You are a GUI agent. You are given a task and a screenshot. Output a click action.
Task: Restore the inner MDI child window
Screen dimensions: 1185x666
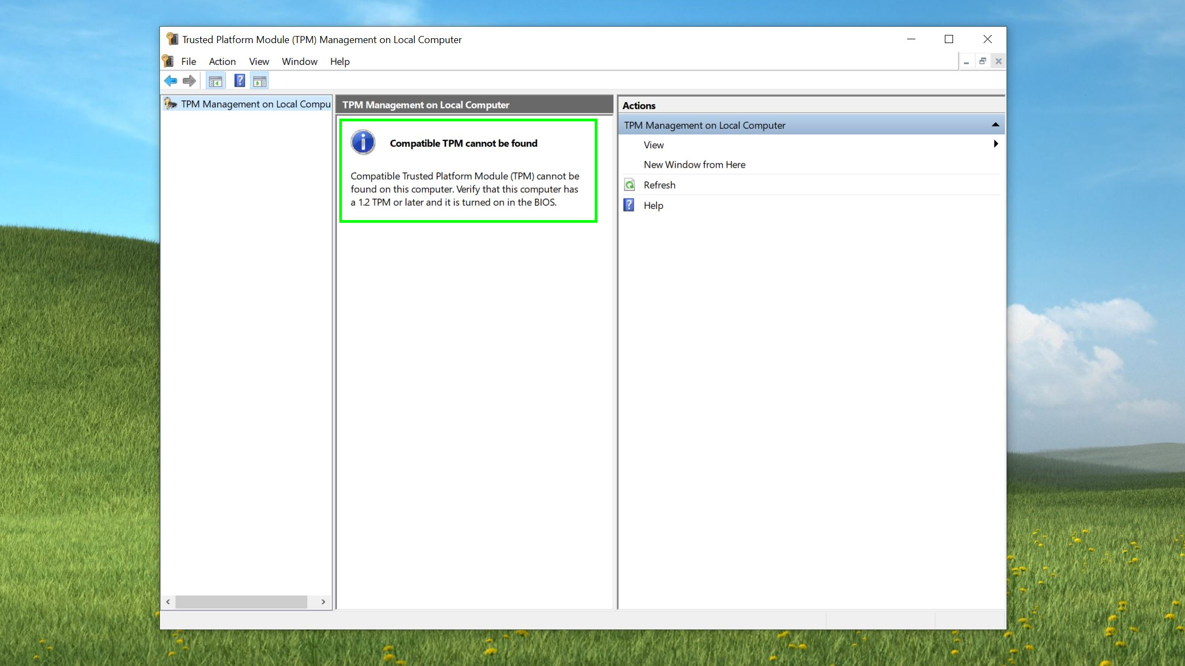pyautogui.click(x=982, y=61)
